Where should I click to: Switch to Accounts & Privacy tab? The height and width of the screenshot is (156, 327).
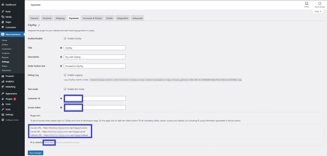[x=92, y=18]
